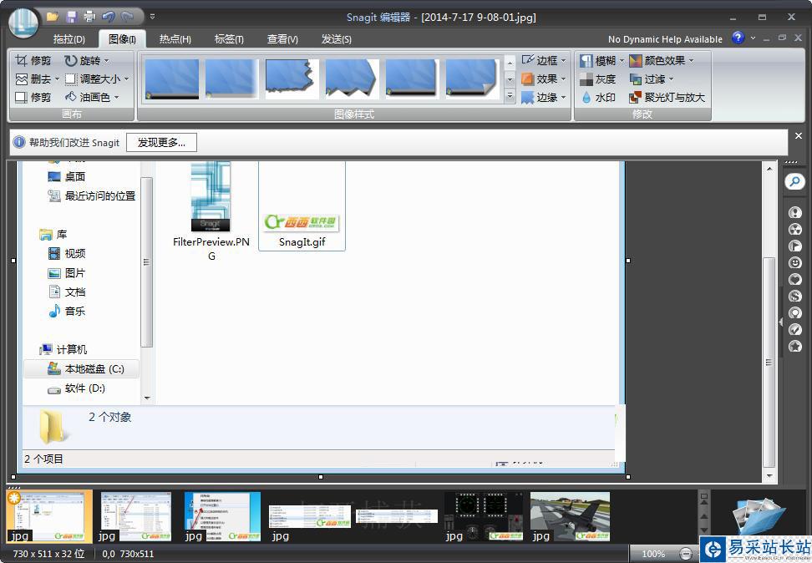Expand the collapsed right side panel arrow
812x563 pixels.
click(x=781, y=322)
